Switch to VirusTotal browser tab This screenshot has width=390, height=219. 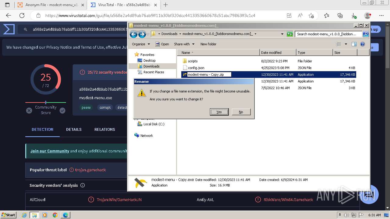(x=124, y=5)
